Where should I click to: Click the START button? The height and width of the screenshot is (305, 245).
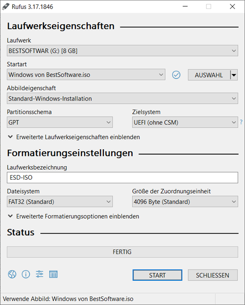(157, 275)
